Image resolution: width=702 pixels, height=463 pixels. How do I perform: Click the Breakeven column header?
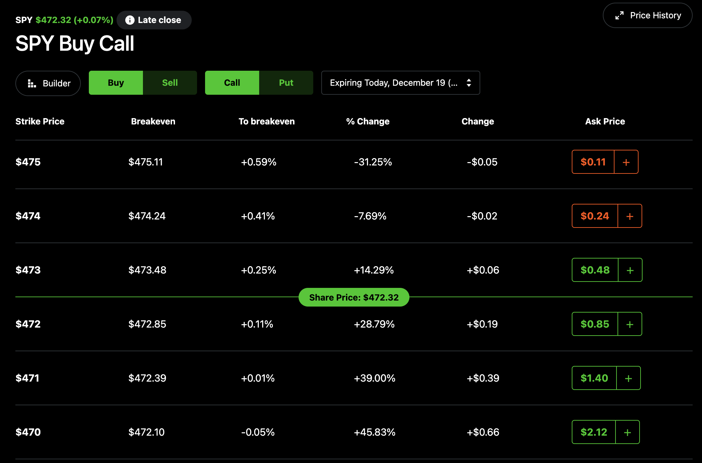(153, 121)
